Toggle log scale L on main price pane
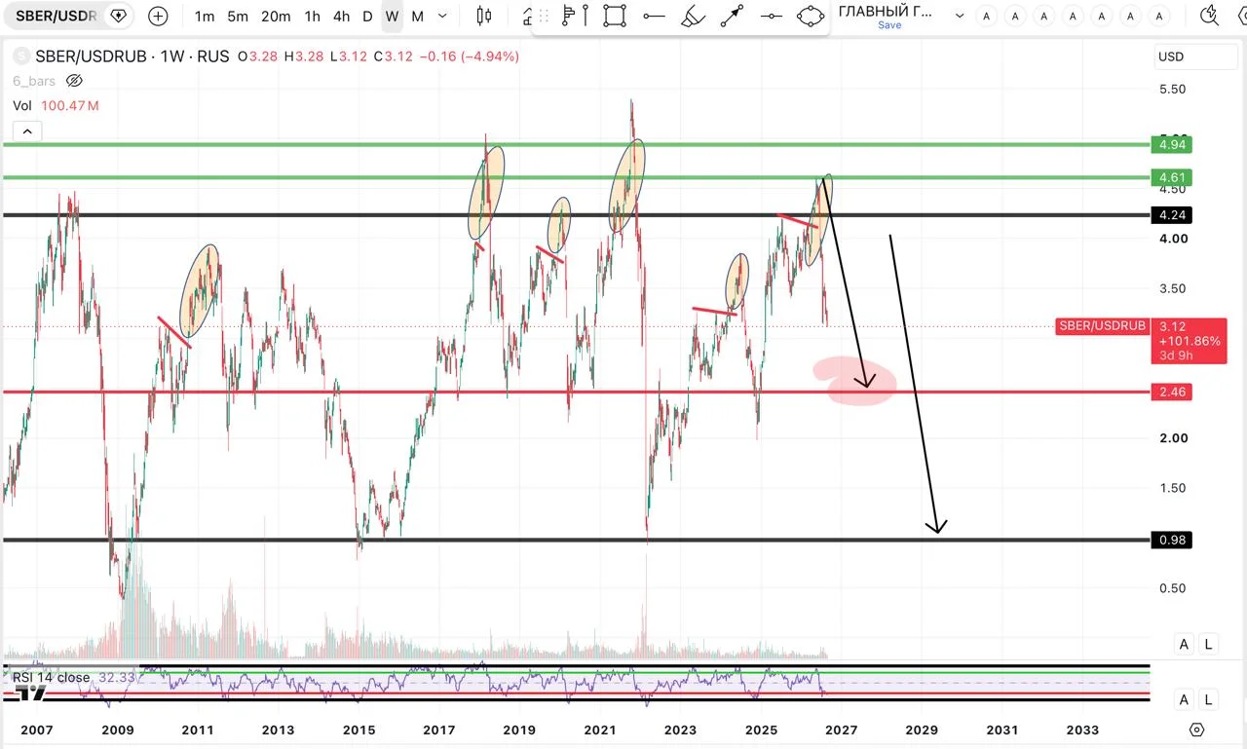The image size is (1247, 749). (x=1208, y=644)
